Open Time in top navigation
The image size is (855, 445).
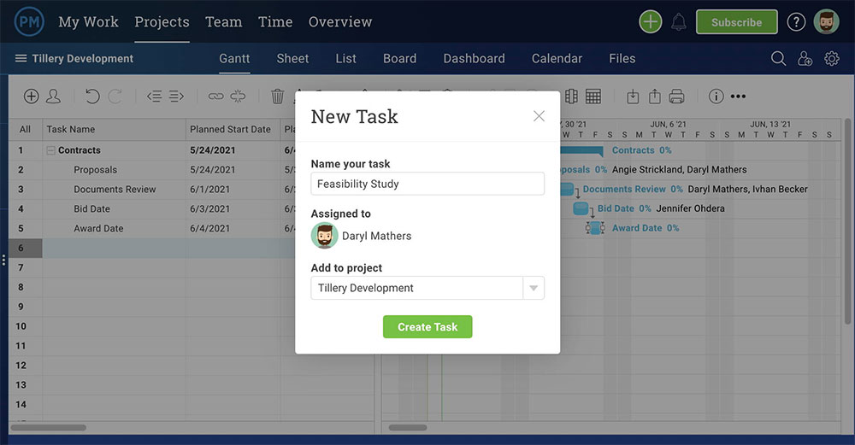[275, 22]
